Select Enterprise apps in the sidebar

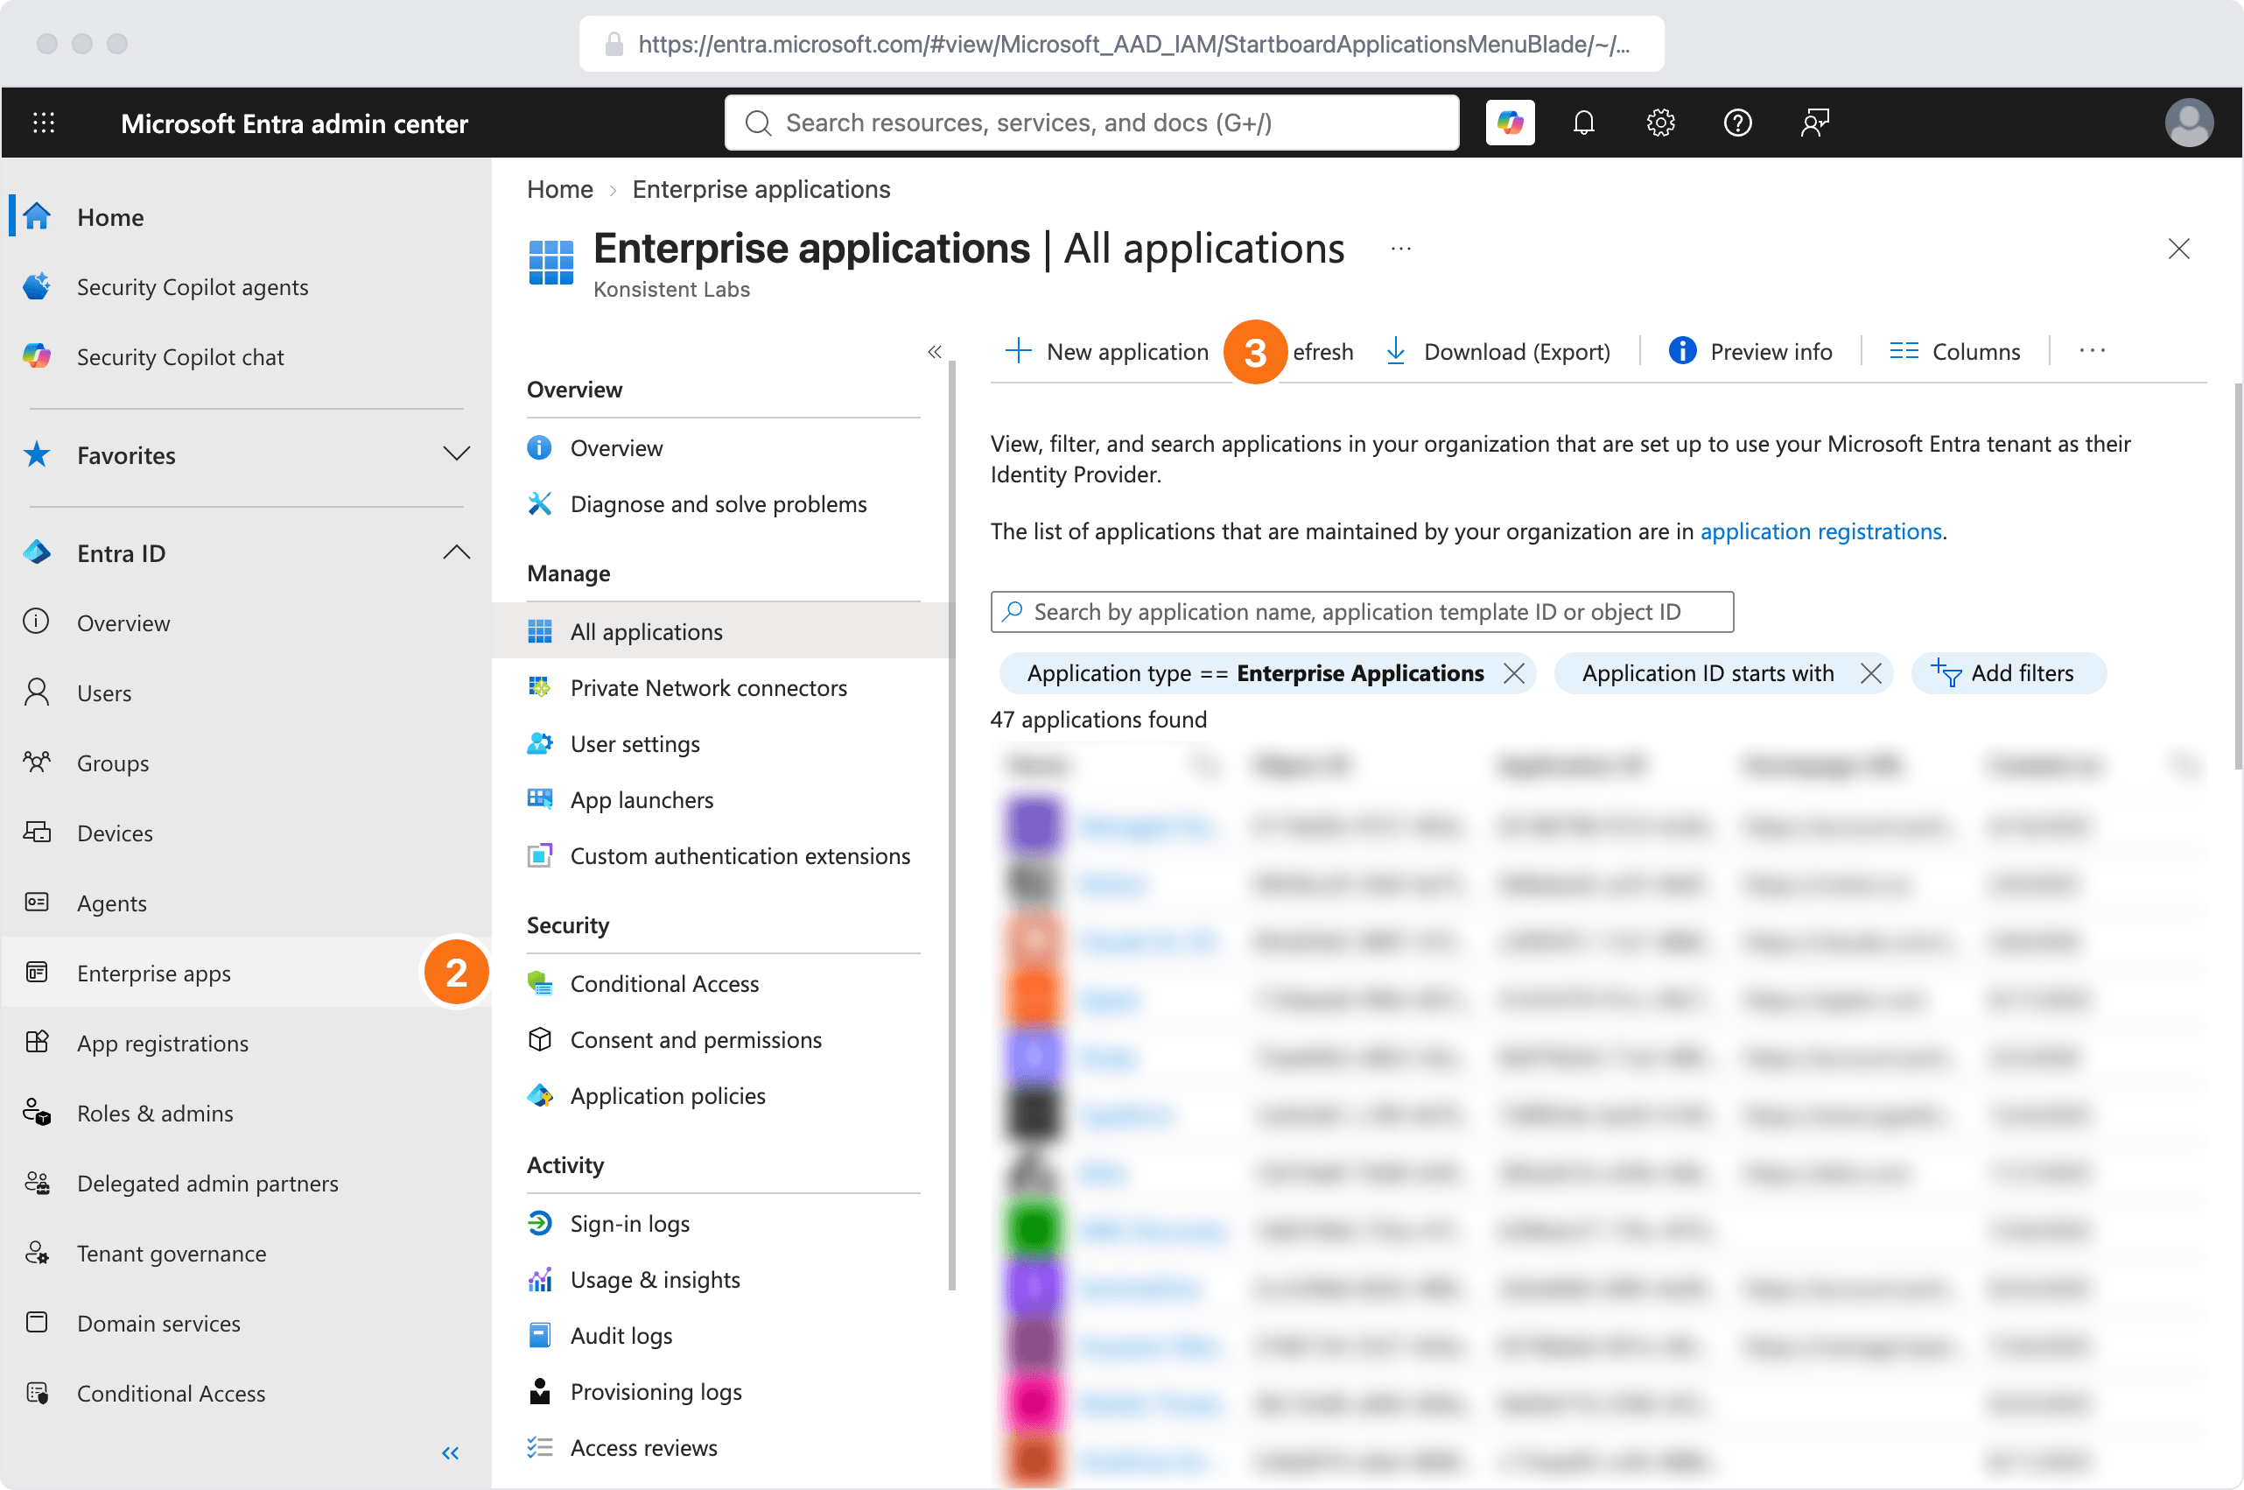click(x=245, y=973)
